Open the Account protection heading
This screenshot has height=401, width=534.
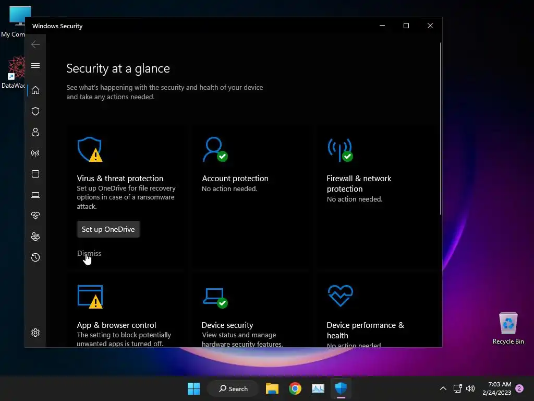click(235, 179)
